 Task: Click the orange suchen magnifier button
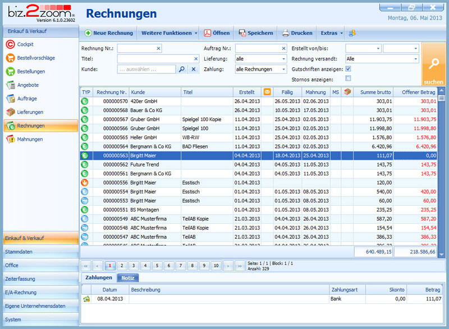433,64
